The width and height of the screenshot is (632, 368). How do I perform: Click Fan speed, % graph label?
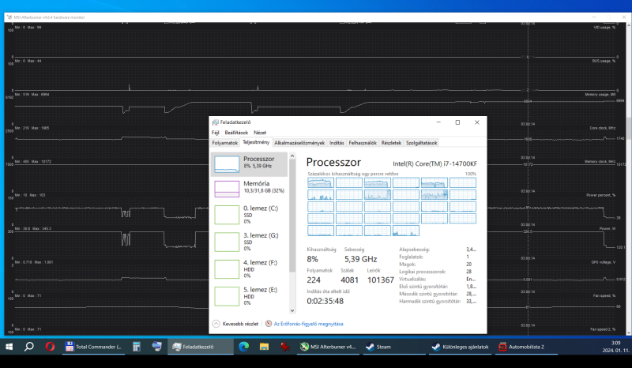coord(604,295)
